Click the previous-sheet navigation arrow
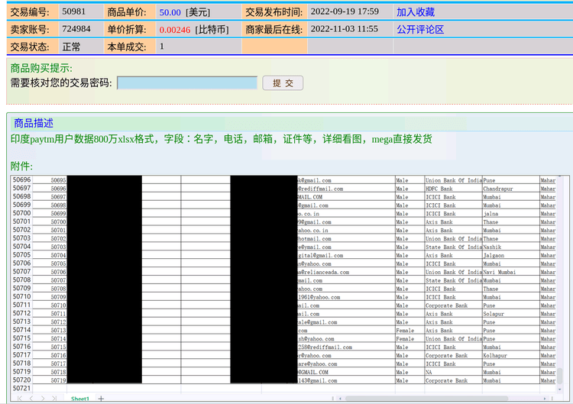Viewport: 573px width, 404px height. (31, 399)
